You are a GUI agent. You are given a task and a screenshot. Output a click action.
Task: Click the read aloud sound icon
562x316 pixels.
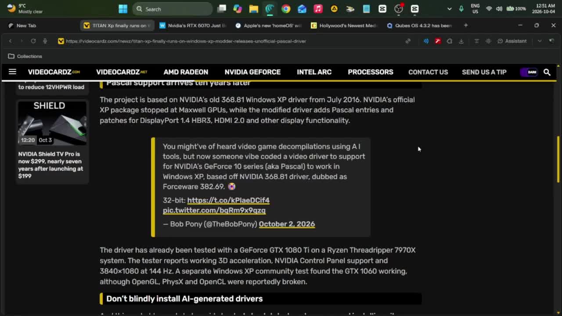click(x=426, y=41)
